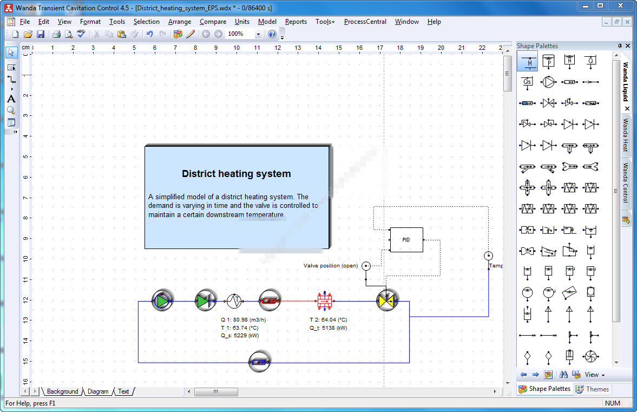
Task: Toggle the palette pin (auto-hide) button
Action: (620, 46)
